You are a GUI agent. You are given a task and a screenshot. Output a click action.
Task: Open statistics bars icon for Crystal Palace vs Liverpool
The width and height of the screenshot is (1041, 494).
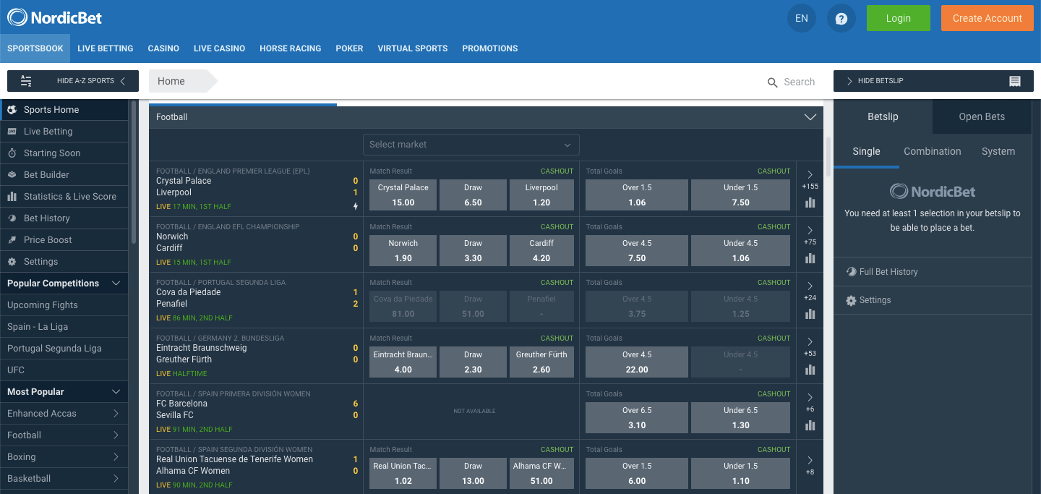click(x=810, y=203)
